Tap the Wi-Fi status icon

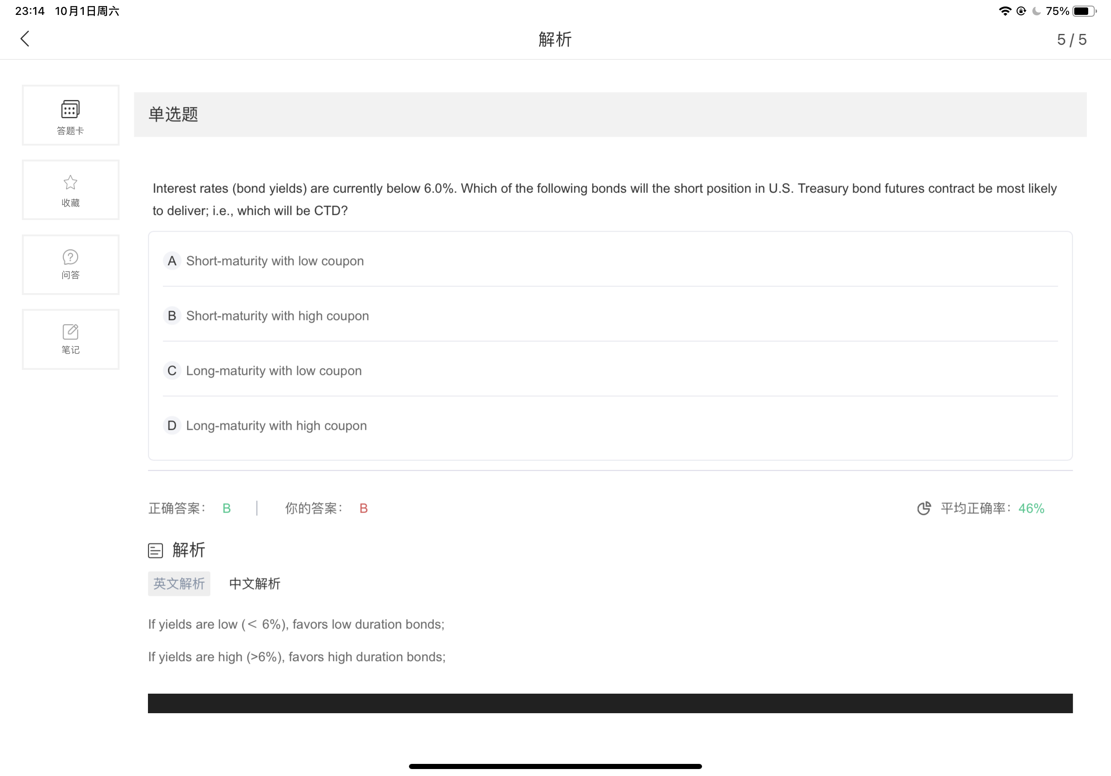tap(1005, 11)
